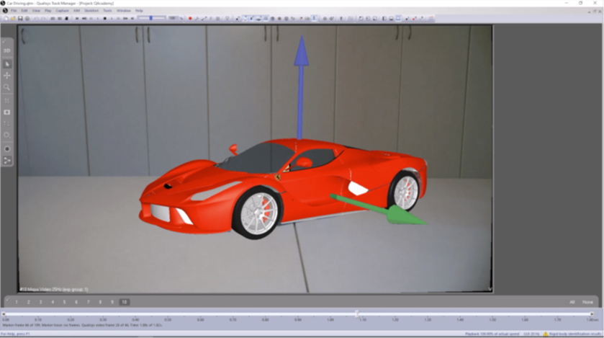This screenshot has height=338, width=604.
Task: Switch to the 2D view from toolbar
Action: [53, 19]
